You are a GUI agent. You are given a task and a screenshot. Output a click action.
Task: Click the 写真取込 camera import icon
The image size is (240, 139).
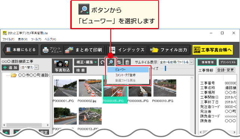pyautogui.click(x=62, y=66)
